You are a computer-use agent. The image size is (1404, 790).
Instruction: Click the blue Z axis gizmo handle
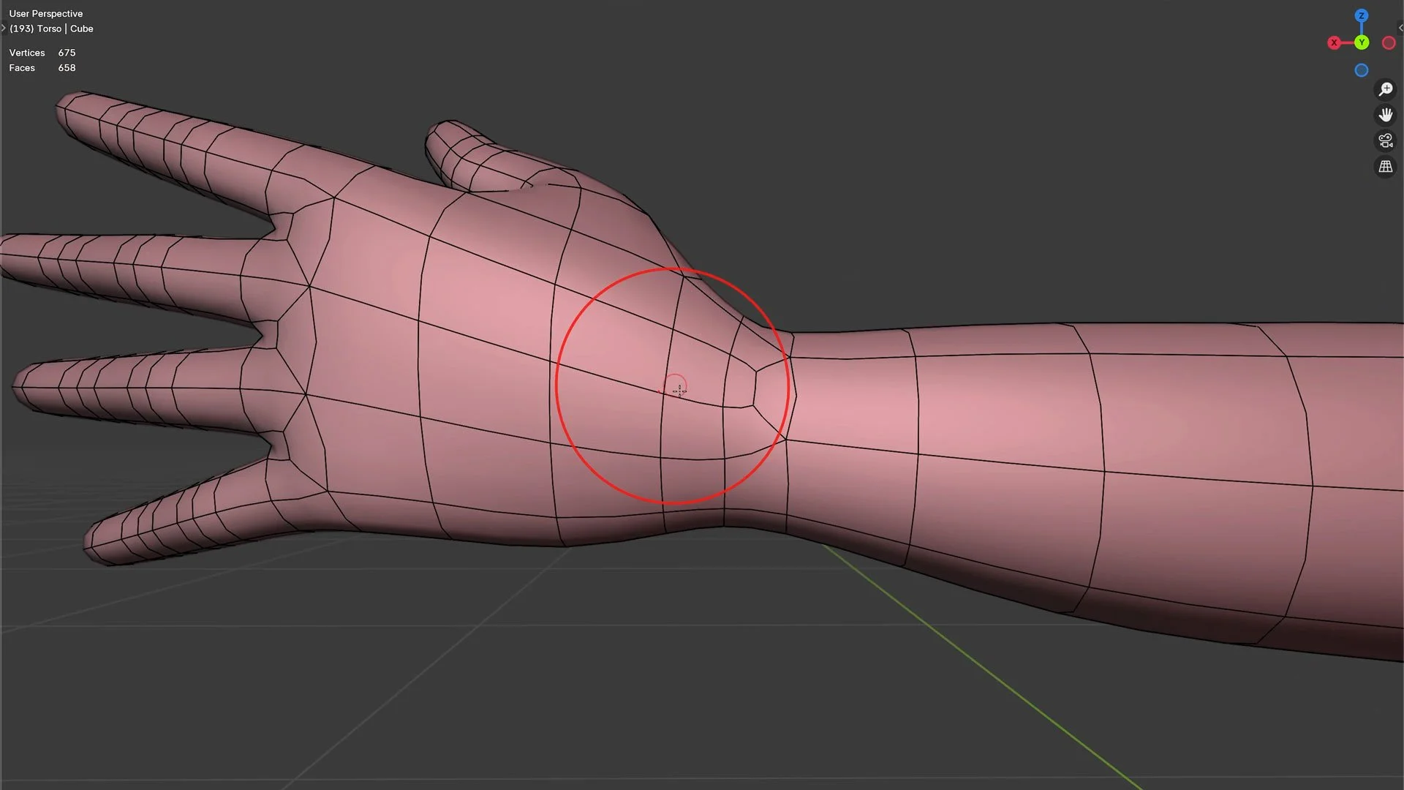click(x=1361, y=15)
